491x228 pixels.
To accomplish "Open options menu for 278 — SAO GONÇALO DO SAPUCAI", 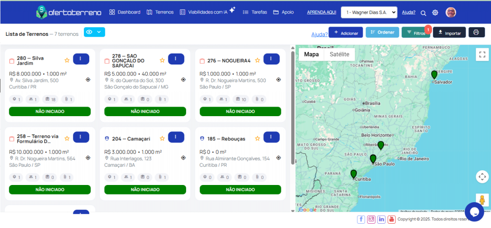I will pyautogui.click(x=176, y=59).
